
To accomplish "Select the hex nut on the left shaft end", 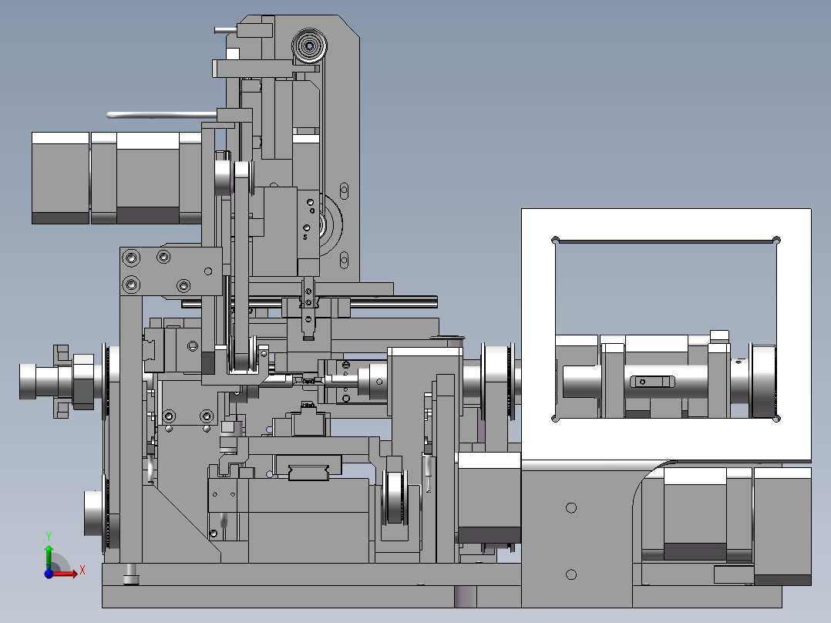I will [x=83, y=381].
